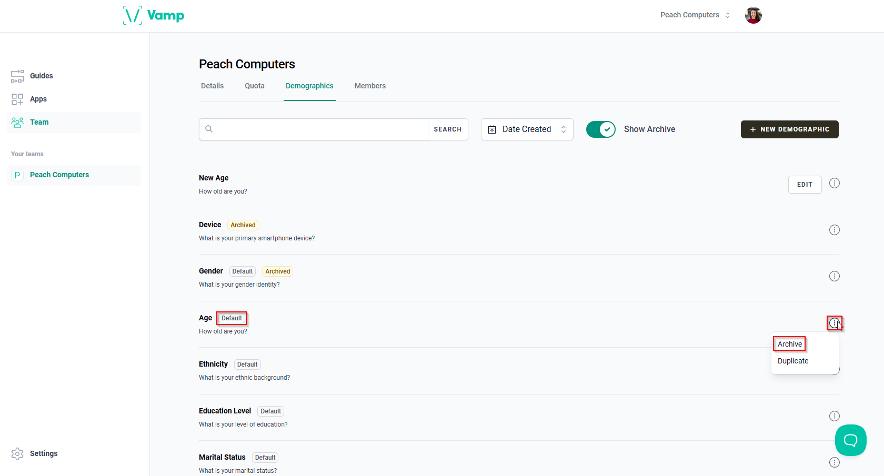The image size is (884, 476).
Task: Select the Demographics tab
Action: point(309,86)
